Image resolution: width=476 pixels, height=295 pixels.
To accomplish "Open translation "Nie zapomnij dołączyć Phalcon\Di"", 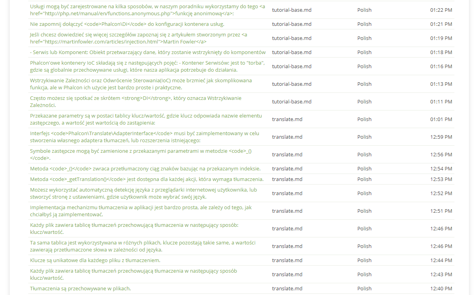I will coord(127,24).
